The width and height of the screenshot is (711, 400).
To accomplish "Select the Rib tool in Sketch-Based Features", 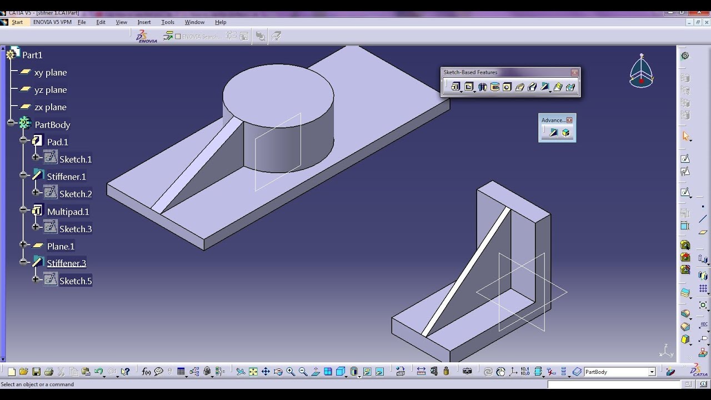I will point(520,87).
